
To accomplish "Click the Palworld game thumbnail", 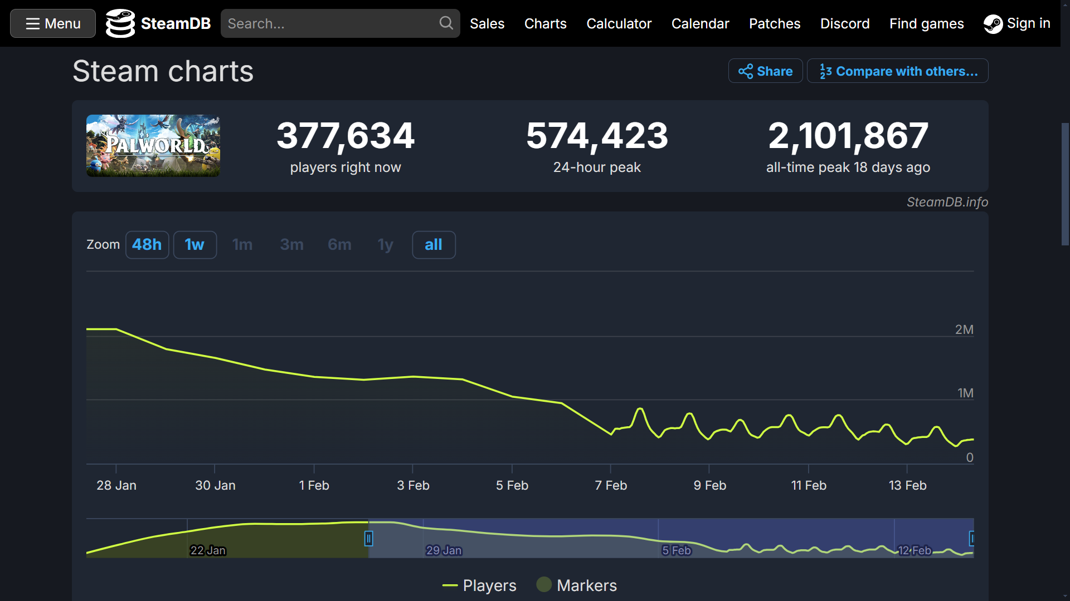I will pos(153,146).
